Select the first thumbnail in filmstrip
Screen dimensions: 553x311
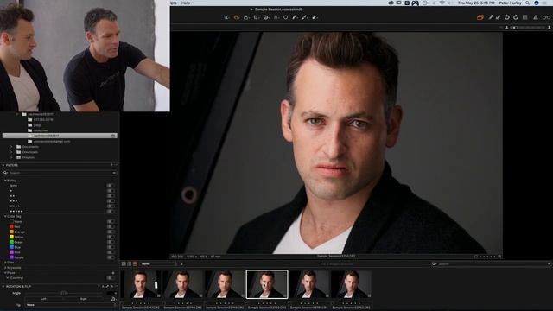[141, 284]
